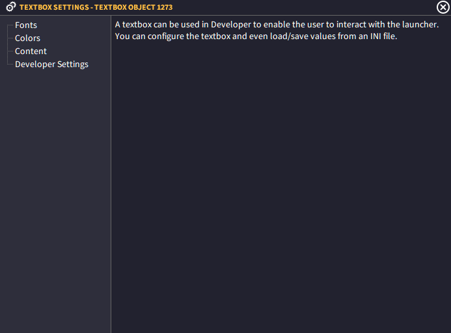Viewport: 451px width, 333px height.
Task: Click the vertical divider between the panels
Action: pyautogui.click(x=111, y=174)
